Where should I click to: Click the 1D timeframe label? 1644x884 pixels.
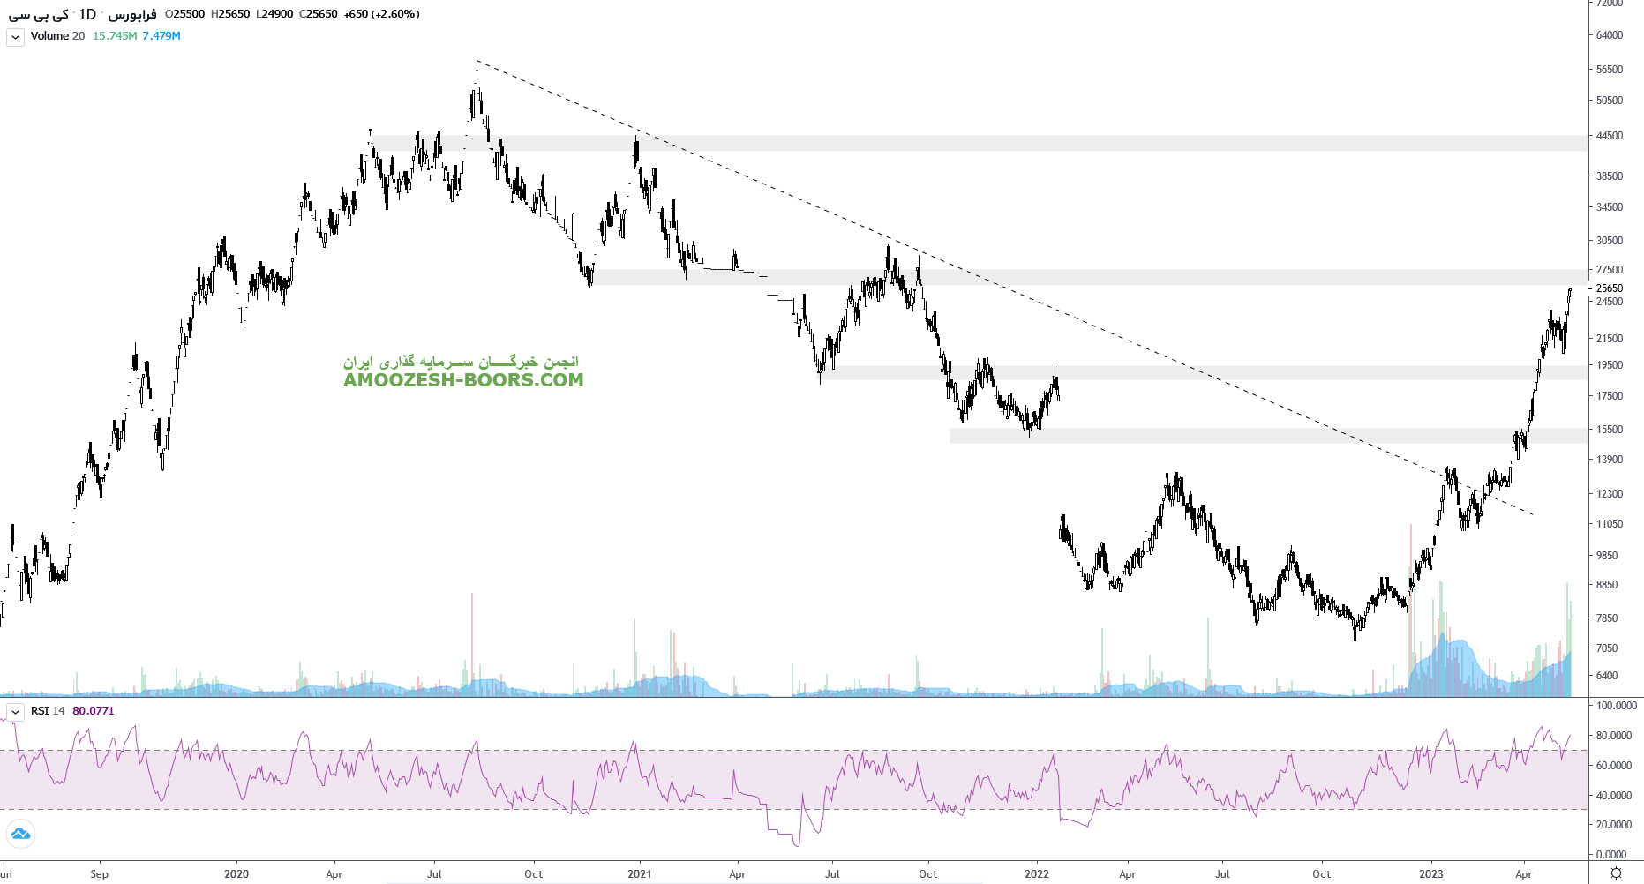click(87, 14)
